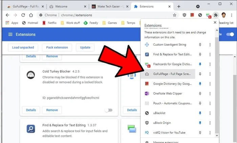Open more options for uBlock Origin
Screen dimensions: 237x143
tap(210, 123)
